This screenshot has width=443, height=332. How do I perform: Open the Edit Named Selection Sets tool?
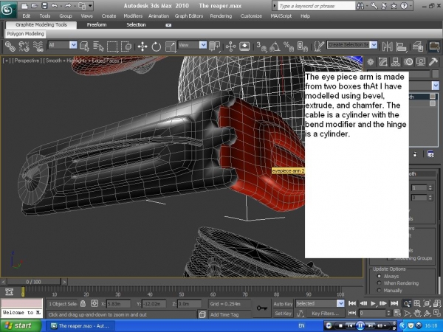[x=319, y=46]
